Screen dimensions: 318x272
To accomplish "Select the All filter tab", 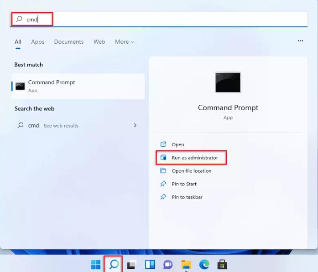I will click(18, 42).
